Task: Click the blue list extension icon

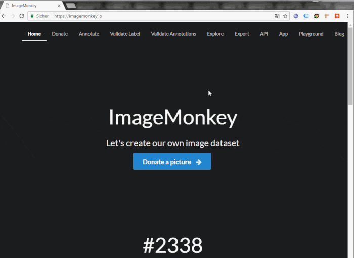Action: point(306,16)
